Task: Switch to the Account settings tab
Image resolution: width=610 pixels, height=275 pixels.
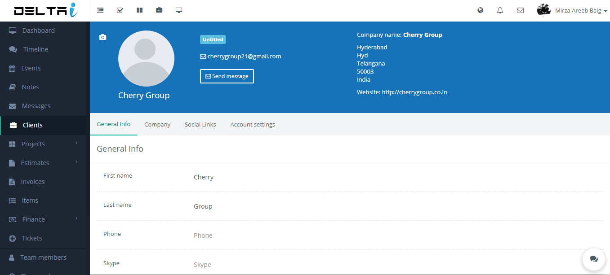Action: pos(253,124)
